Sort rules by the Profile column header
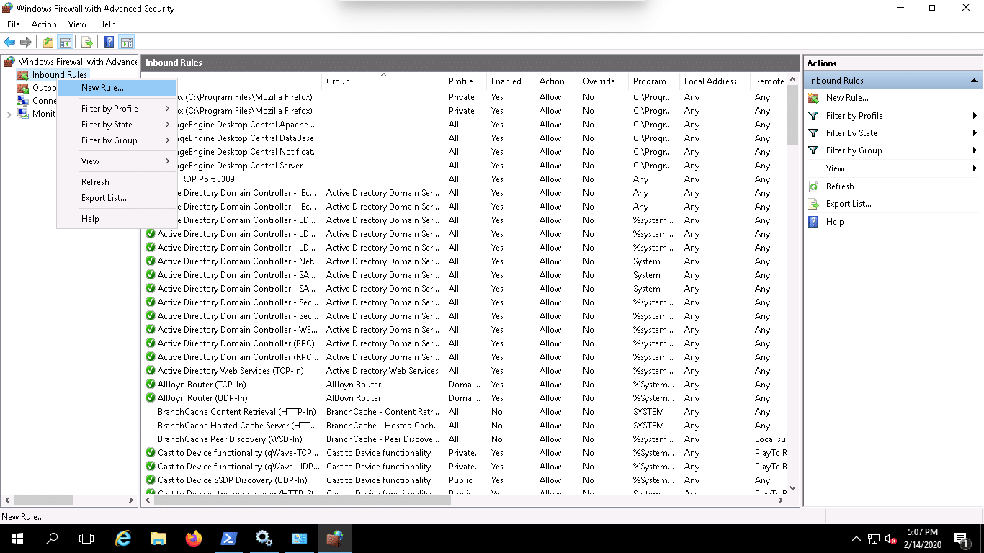The image size is (984, 553). [466, 81]
